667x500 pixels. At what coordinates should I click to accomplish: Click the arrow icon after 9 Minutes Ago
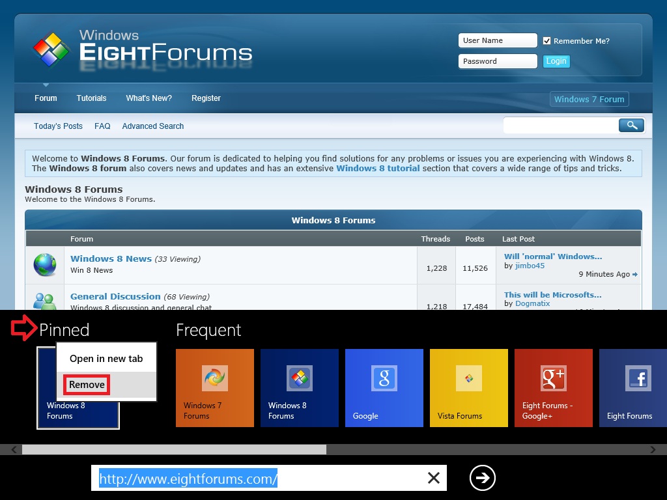point(634,274)
